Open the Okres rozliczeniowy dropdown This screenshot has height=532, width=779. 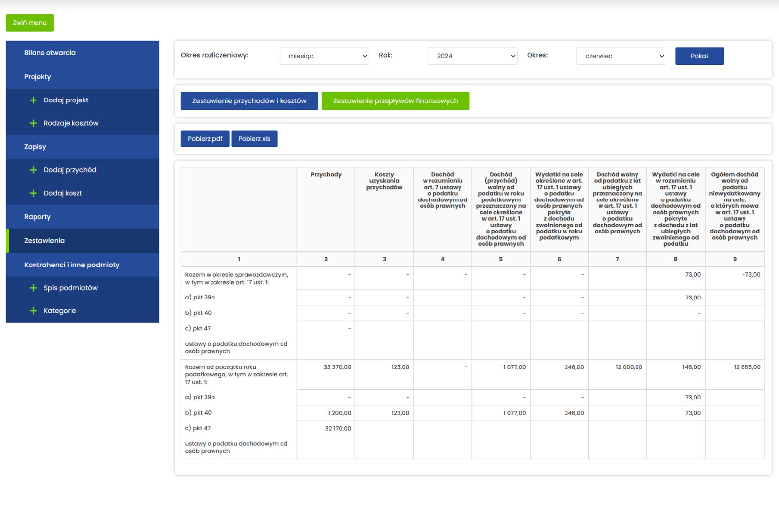pyautogui.click(x=324, y=56)
